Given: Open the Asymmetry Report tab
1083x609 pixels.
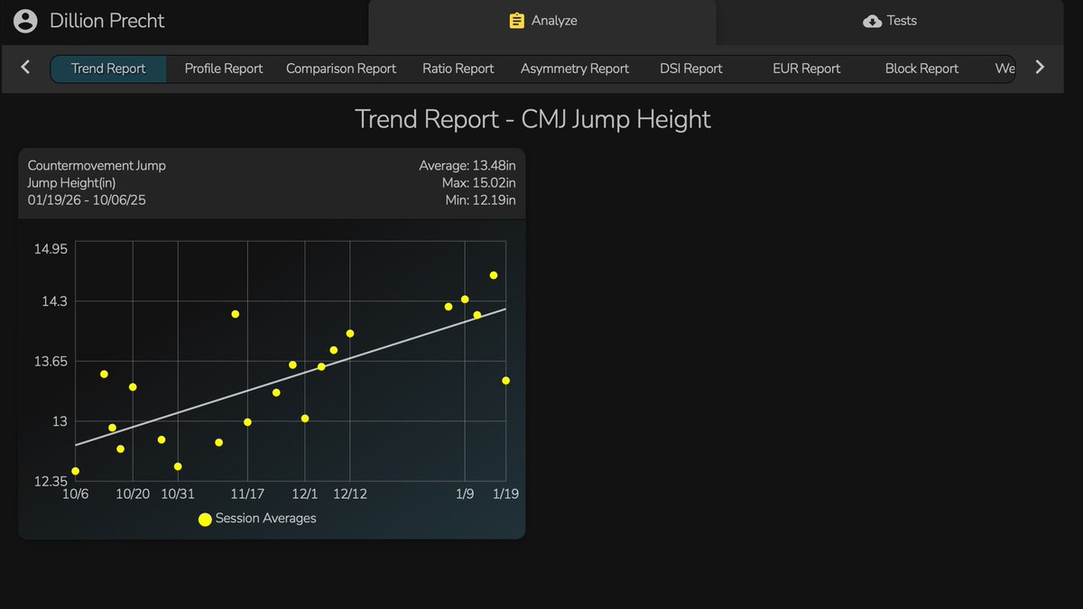Looking at the screenshot, I should pyautogui.click(x=575, y=69).
